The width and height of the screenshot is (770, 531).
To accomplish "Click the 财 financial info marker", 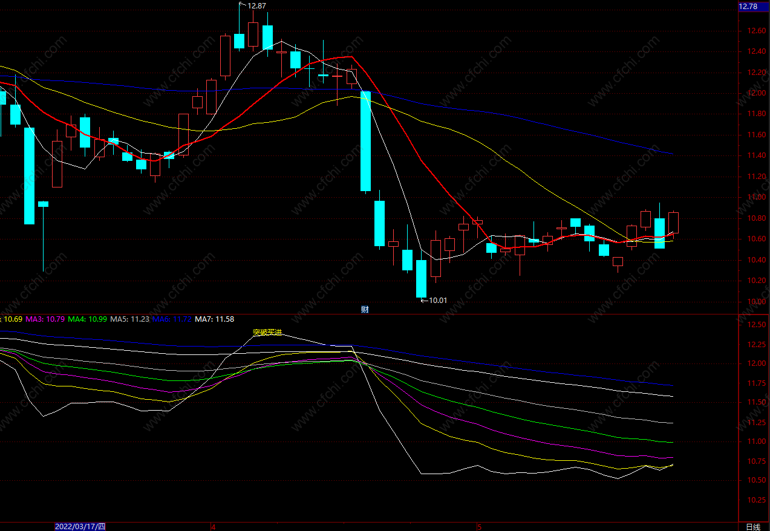I will click(x=365, y=310).
